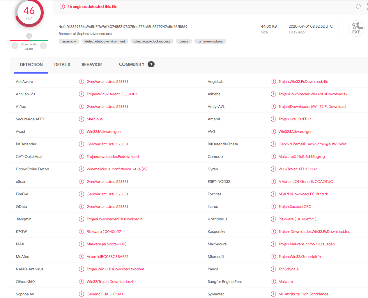
Task: Switch to the BEHAVIOR tab
Action: pyautogui.click(x=92, y=65)
